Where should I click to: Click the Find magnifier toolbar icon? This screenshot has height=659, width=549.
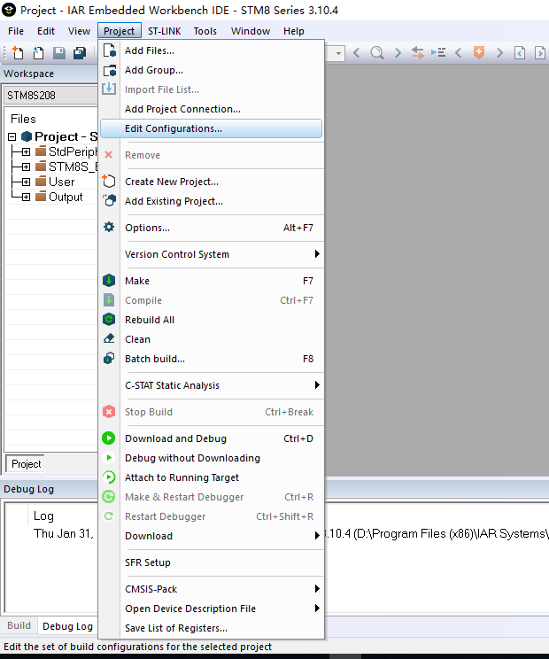[x=377, y=53]
